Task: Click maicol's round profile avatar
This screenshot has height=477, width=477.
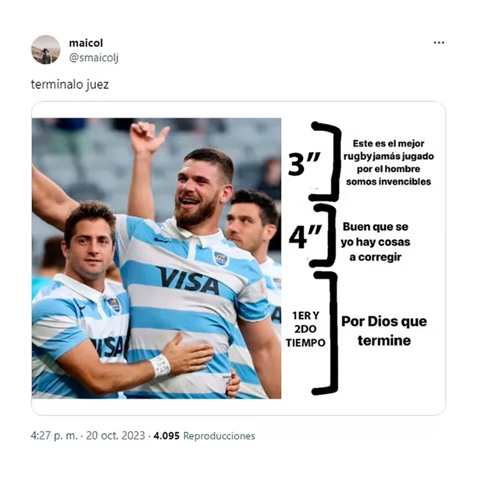Action: coord(46,50)
